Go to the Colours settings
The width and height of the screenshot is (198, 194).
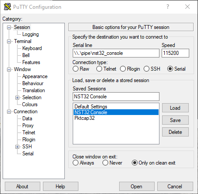[30, 104]
